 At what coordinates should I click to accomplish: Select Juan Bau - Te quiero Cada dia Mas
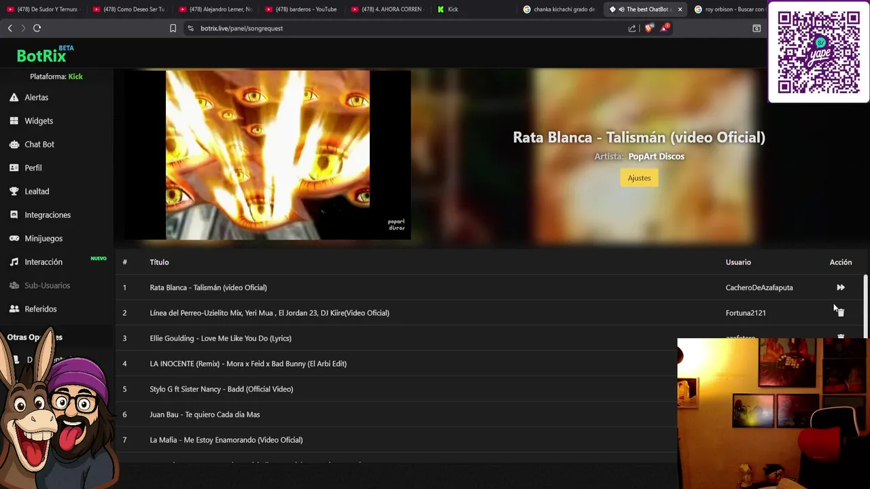[x=205, y=414]
